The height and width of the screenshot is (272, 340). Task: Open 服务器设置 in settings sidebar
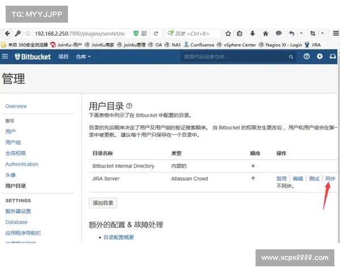coord(18,211)
